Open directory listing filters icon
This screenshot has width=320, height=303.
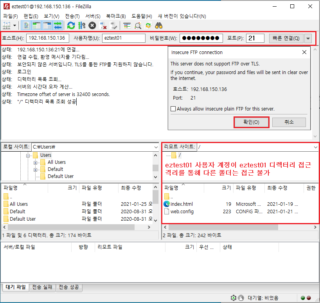click(127, 25)
